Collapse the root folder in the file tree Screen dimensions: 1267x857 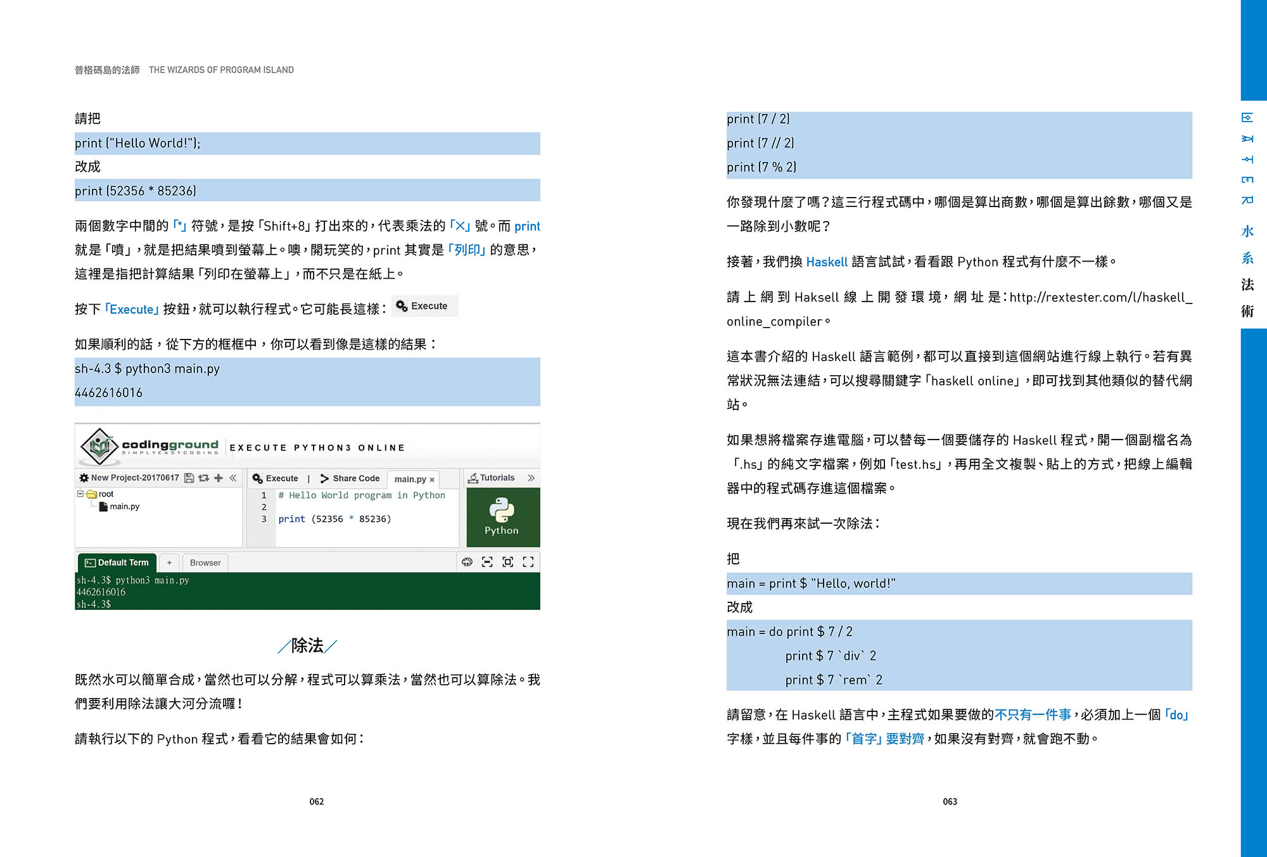pos(80,493)
